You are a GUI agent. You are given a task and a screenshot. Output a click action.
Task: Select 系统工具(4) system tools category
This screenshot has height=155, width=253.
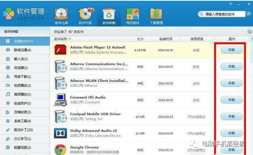(25, 121)
